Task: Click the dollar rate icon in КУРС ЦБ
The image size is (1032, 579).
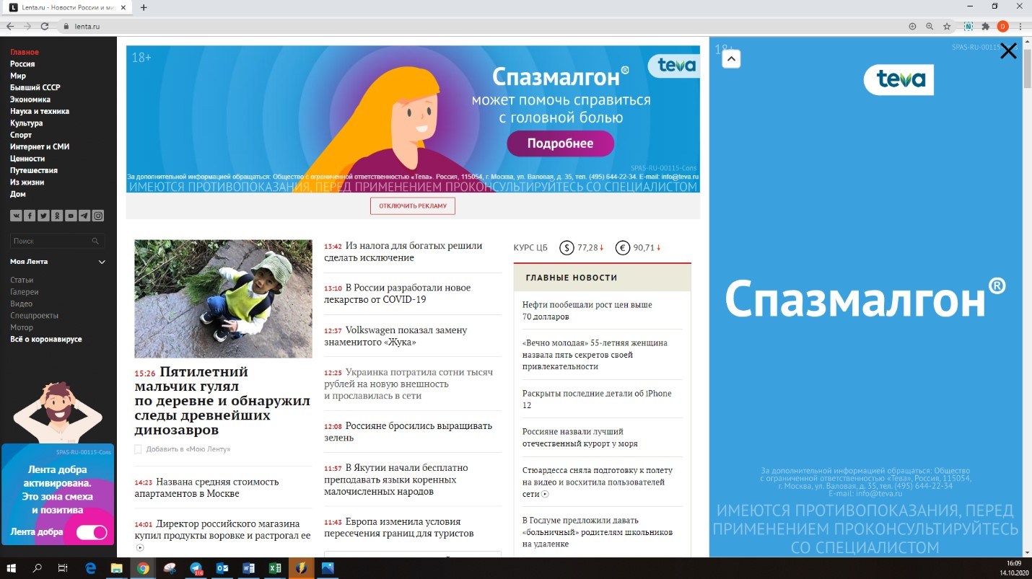Action: (567, 248)
